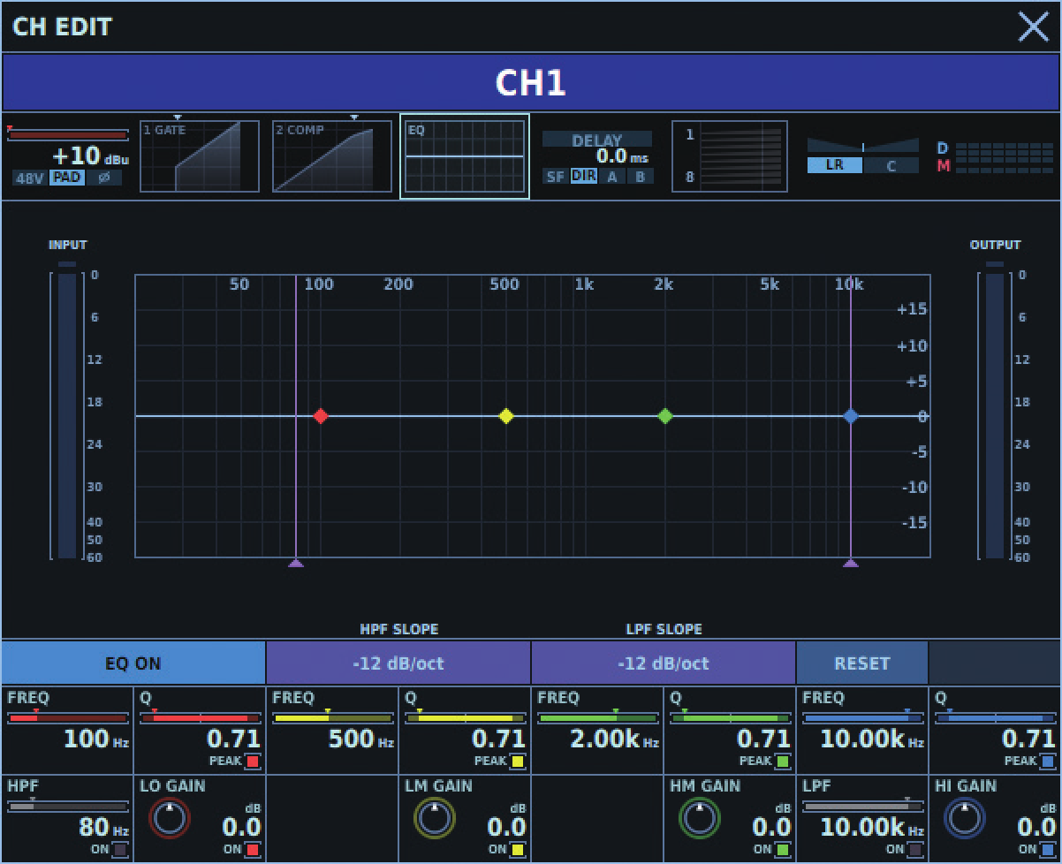Click the HPF purple triangle marker
1062x864 pixels.
click(x=296, y=563)
